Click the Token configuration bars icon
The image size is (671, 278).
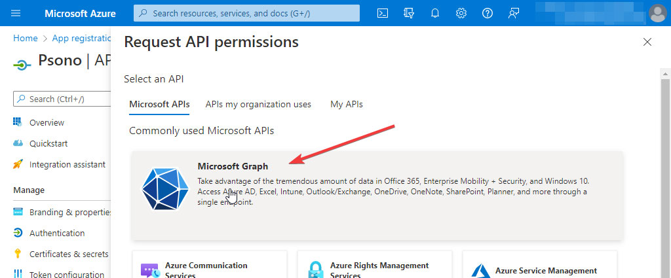[18, 273]
